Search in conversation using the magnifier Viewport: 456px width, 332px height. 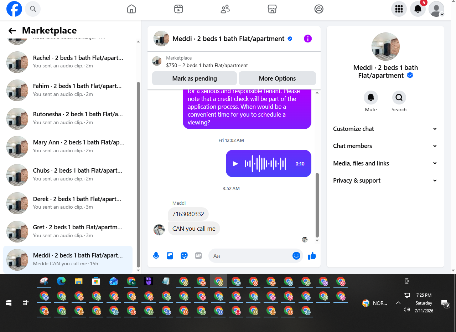(399, 97)
